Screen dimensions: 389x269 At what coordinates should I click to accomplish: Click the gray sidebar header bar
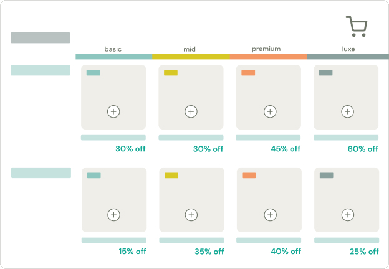(41, 37)
